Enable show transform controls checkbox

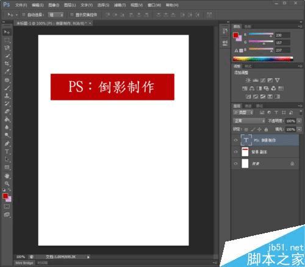pyautogui.click(x=71, y=15)
